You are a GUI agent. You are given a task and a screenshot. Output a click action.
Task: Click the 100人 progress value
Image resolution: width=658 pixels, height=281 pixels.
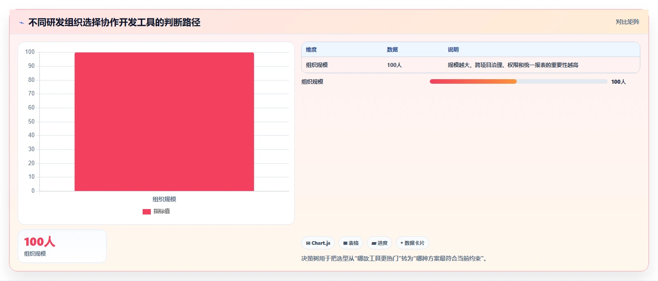(x=618, y=82)
